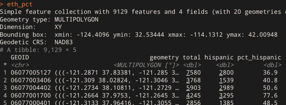The width and height of the screenshot is (286, 105).
Task: Click total value 7580
Action: click(193, 73)
